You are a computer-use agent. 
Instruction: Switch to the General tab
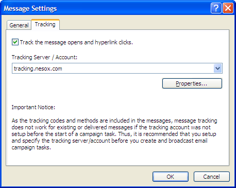[19, 25]
